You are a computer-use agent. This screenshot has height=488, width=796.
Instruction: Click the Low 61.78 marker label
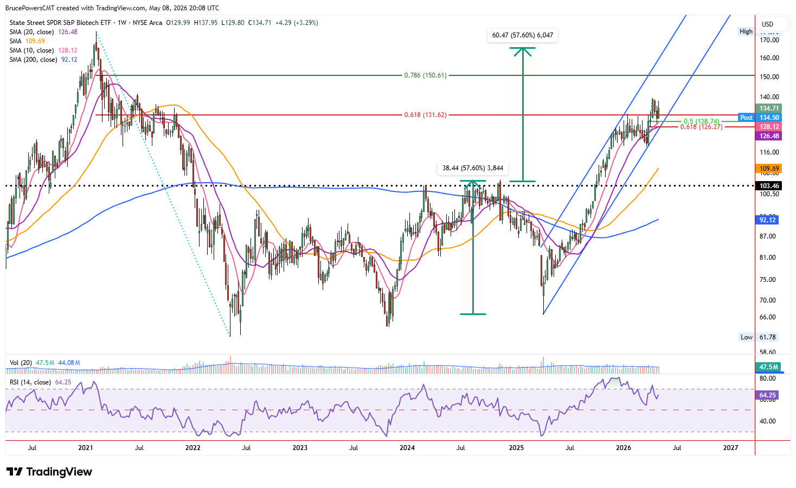[x=758, y=337]
